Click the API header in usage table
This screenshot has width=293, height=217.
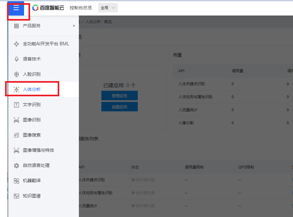click(181, 71)
